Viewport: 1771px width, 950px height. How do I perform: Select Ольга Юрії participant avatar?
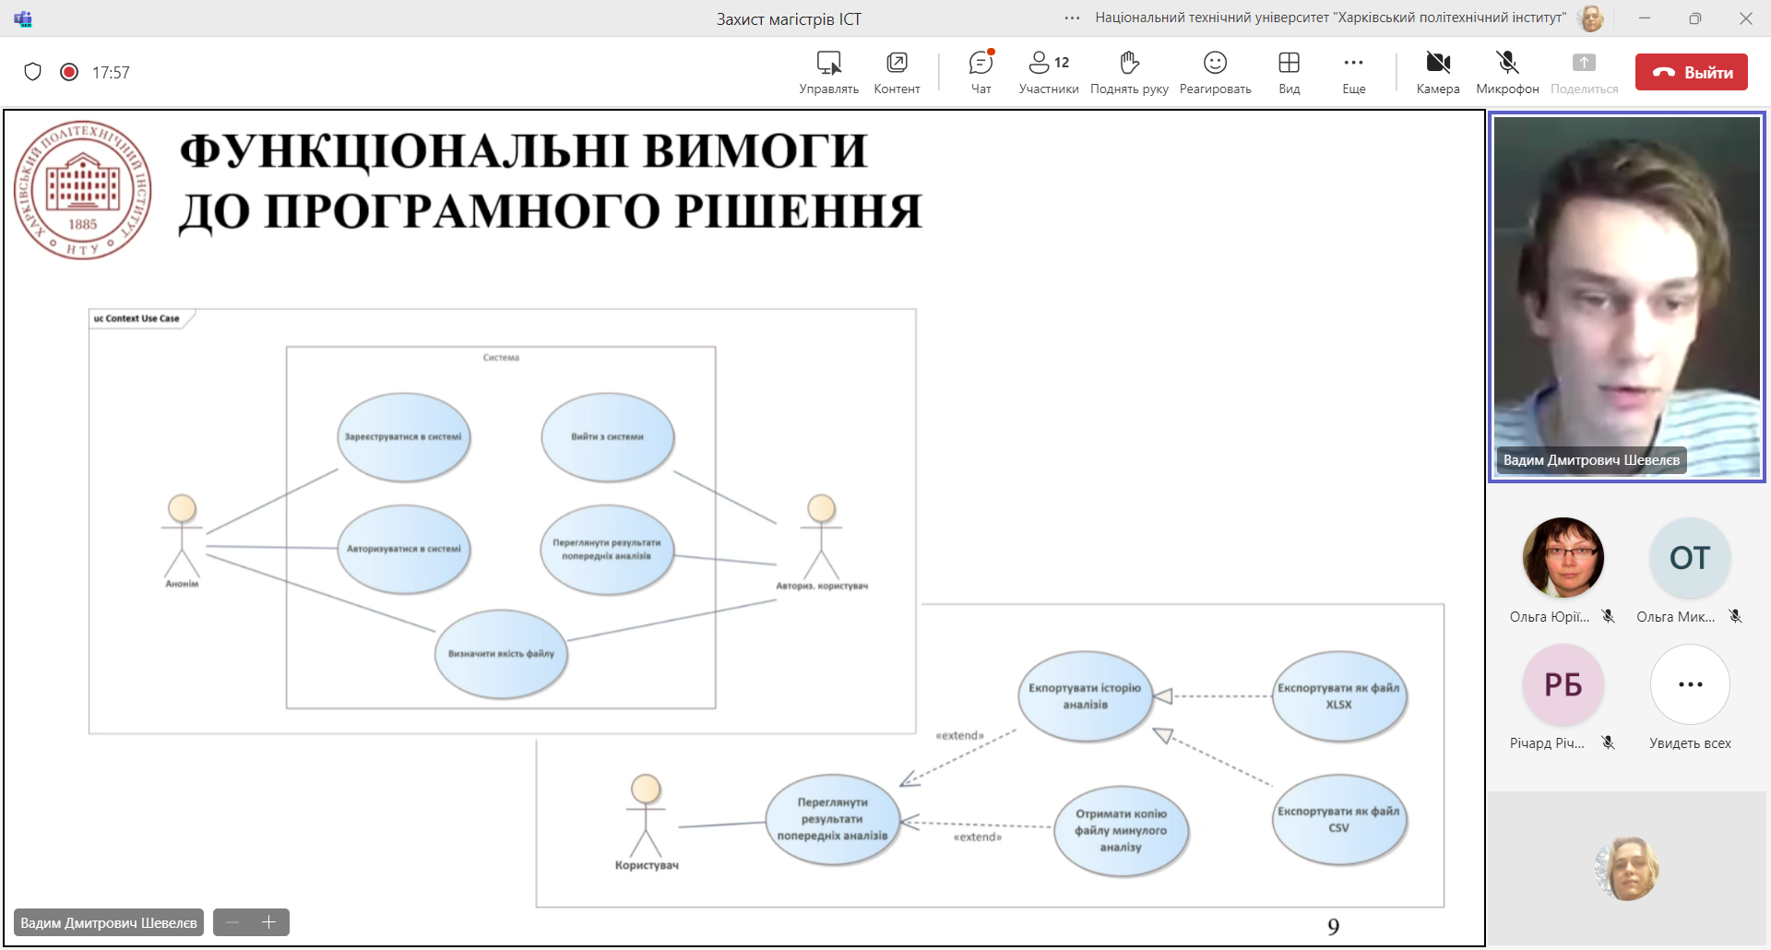click(x=1563, y=558)
